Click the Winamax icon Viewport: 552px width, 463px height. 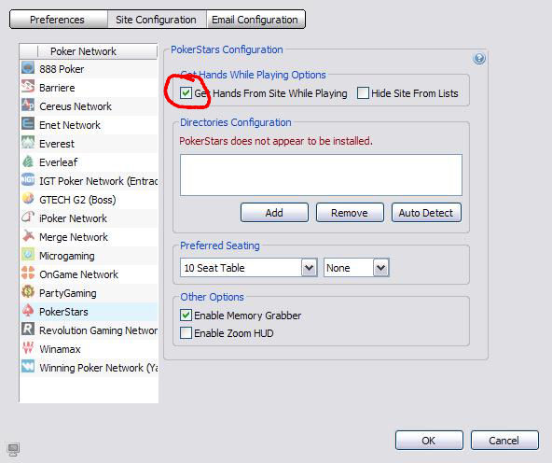pos(28,348)
